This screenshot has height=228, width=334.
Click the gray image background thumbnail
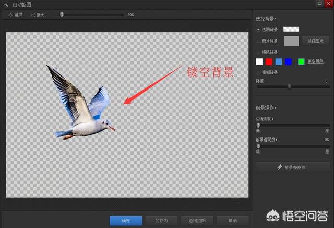(291, 41)
